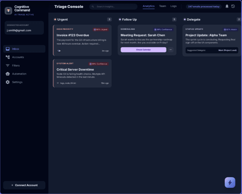
Task: Switch to the Team tab
Action: (162, 6)
